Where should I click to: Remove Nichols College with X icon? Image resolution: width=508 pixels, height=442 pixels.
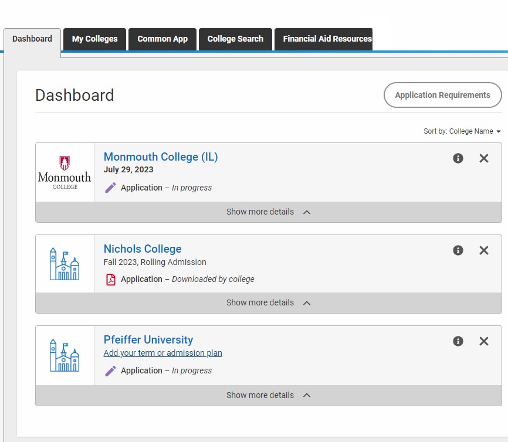click(x=484, y=250)
